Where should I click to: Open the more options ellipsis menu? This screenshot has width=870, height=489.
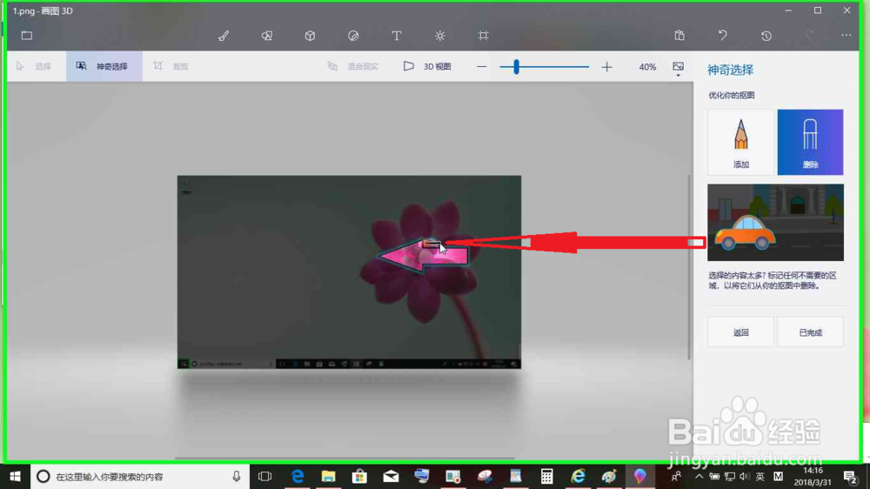click(847, 35)
